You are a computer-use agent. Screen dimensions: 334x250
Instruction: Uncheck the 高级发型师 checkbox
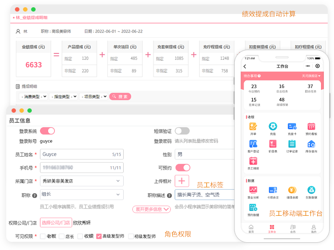point(99,236)
